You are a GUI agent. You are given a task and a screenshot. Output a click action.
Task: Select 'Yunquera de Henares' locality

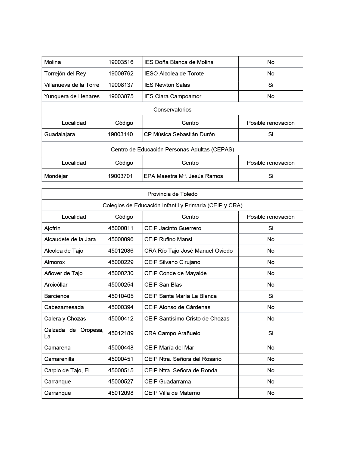point(72,96)
